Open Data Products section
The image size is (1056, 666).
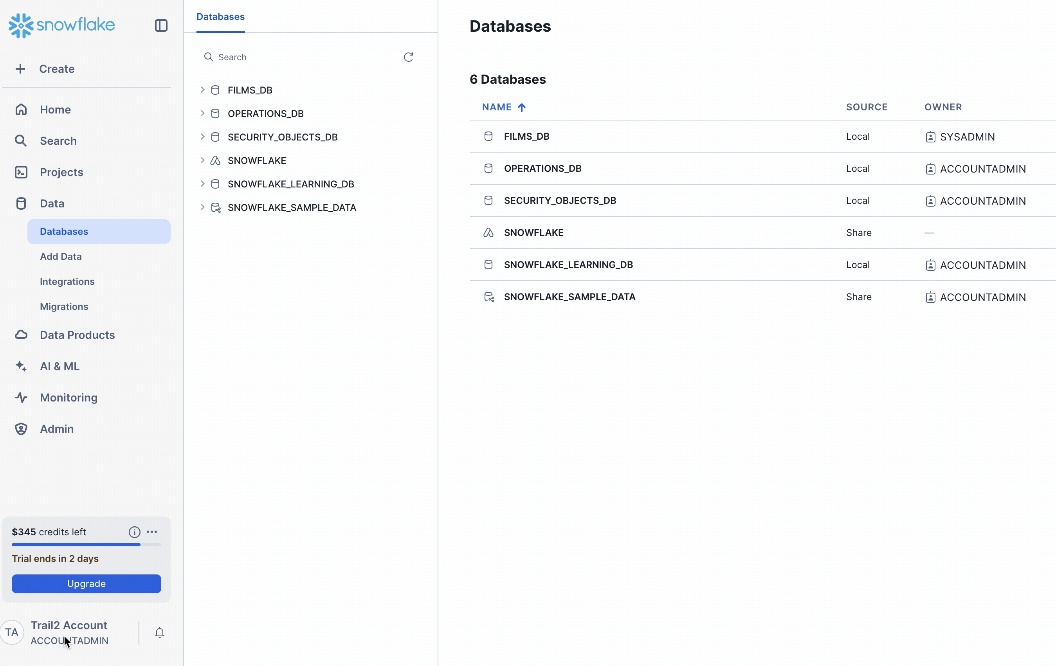[77, 335]
